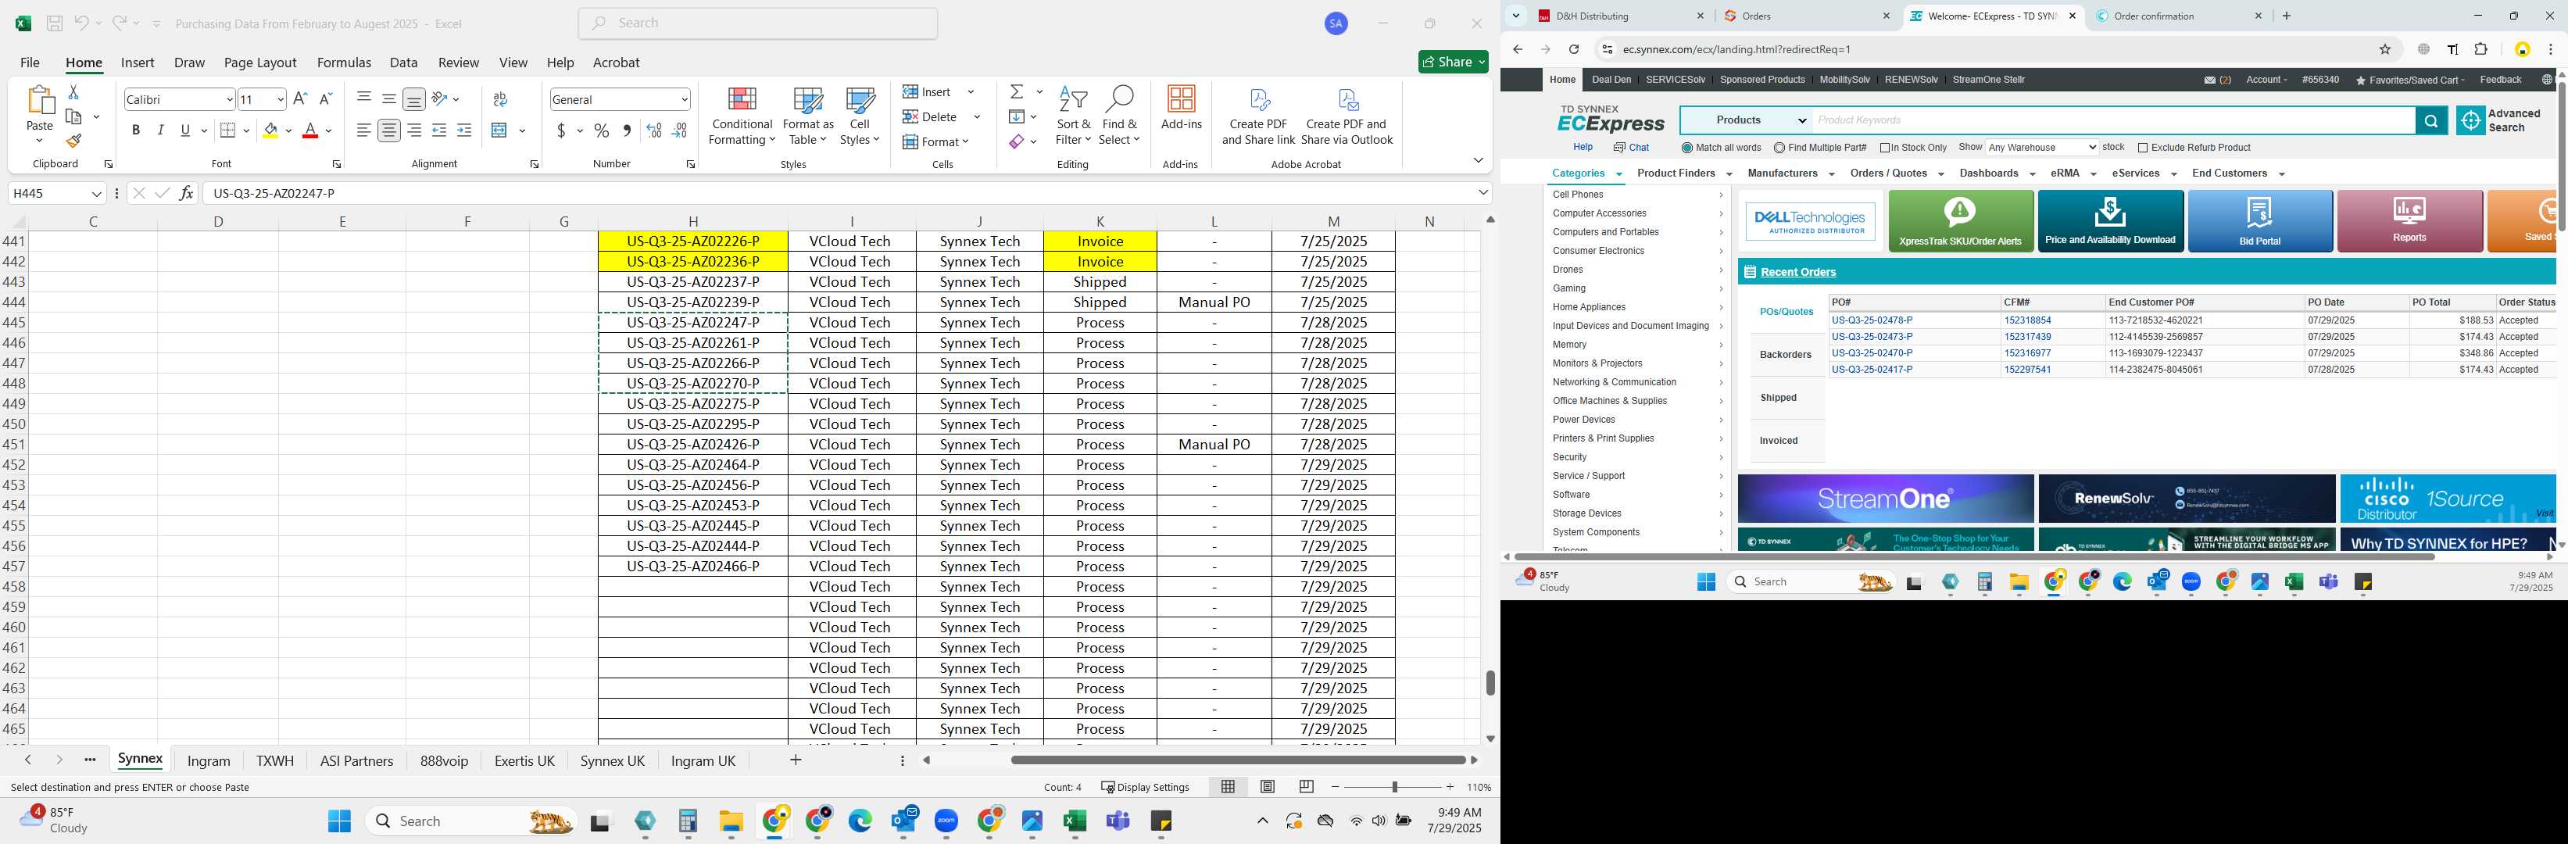Viewport: 2568px width, 844px height.
Task: Check the In Stock Only checkbox
Action: coord(1885,148)
